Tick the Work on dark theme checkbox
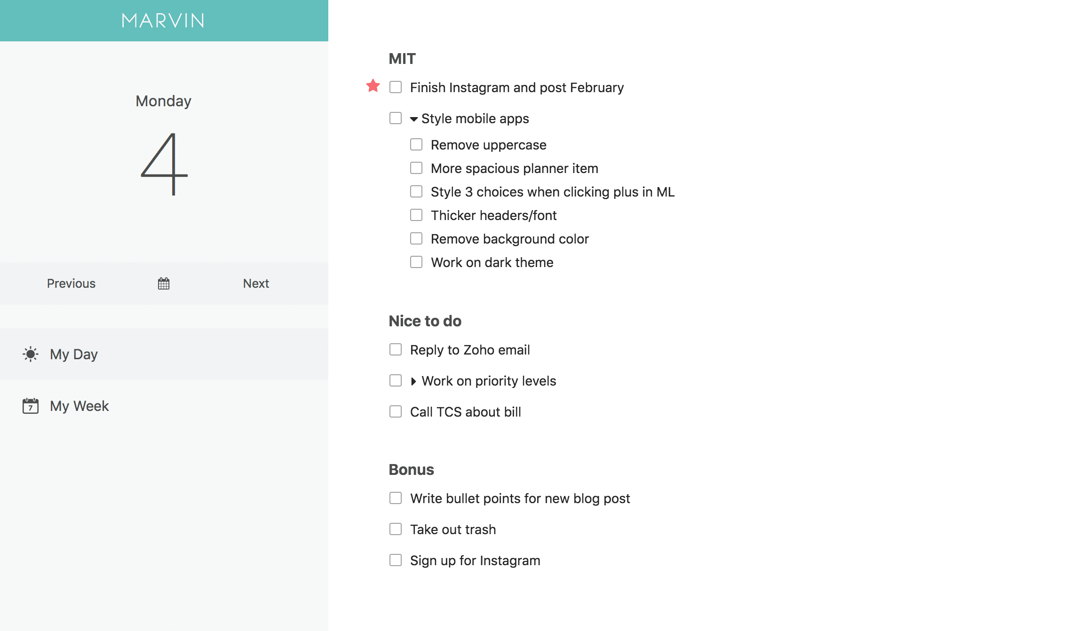This screenshot has height=631, width=1079. click(416, 262)
